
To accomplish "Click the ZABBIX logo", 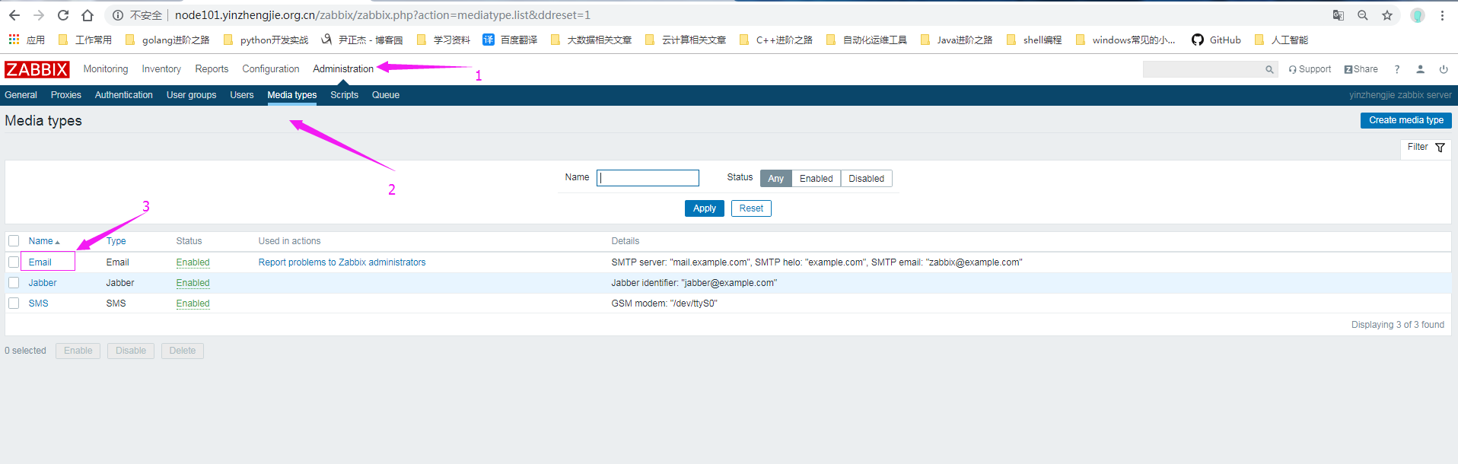I will pos(37,69).
